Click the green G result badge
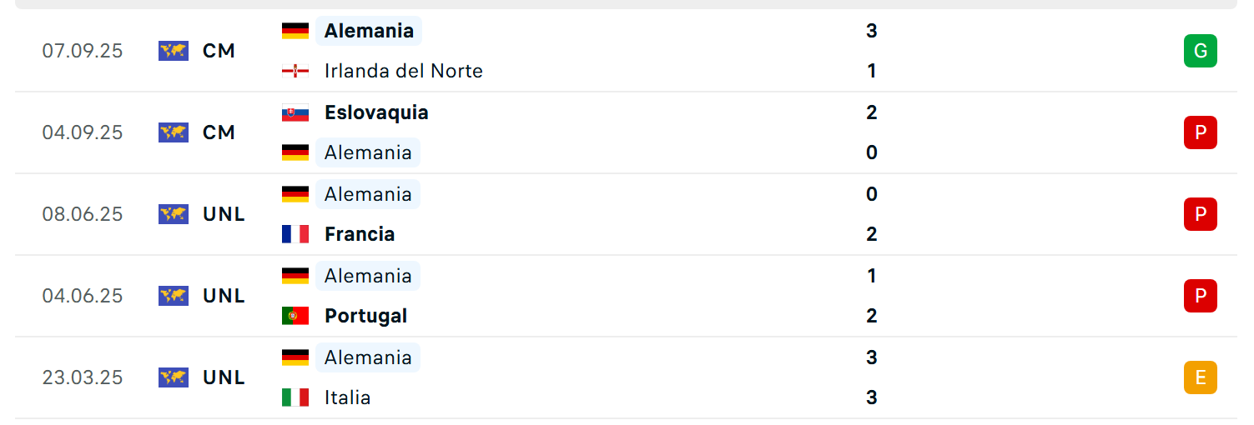This screenshot has height=425, width=1254. click(1200, 51)
